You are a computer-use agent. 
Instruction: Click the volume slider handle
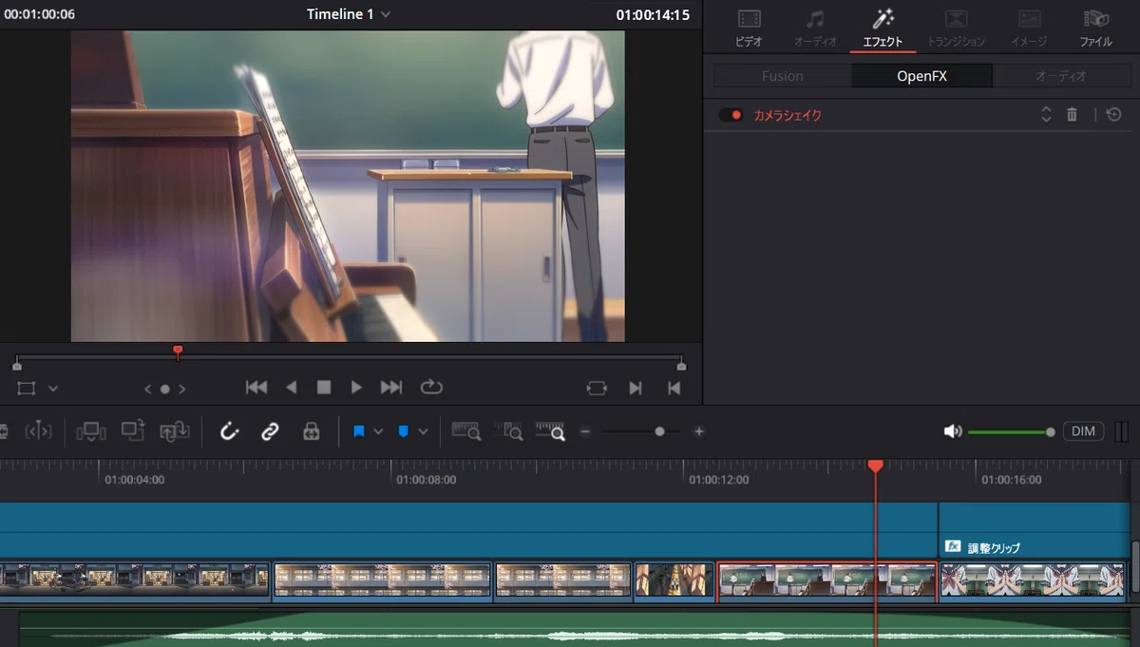[1050, 432]
